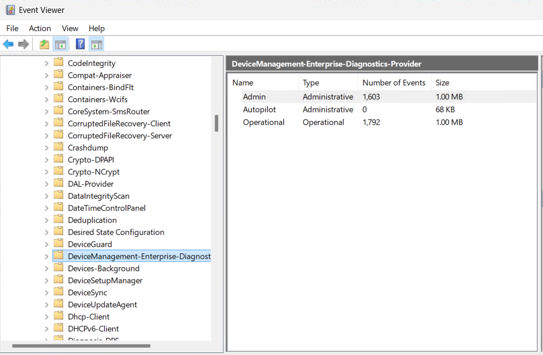Select DeviceManagement-Enterprise-Diagnost tree item
Screen dimensions: 543x355
[139, 256]
